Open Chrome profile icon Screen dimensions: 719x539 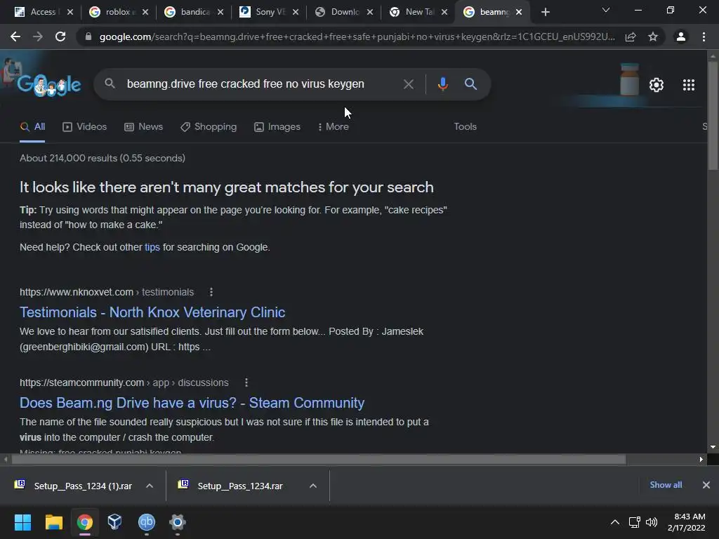tap(681, 36)
